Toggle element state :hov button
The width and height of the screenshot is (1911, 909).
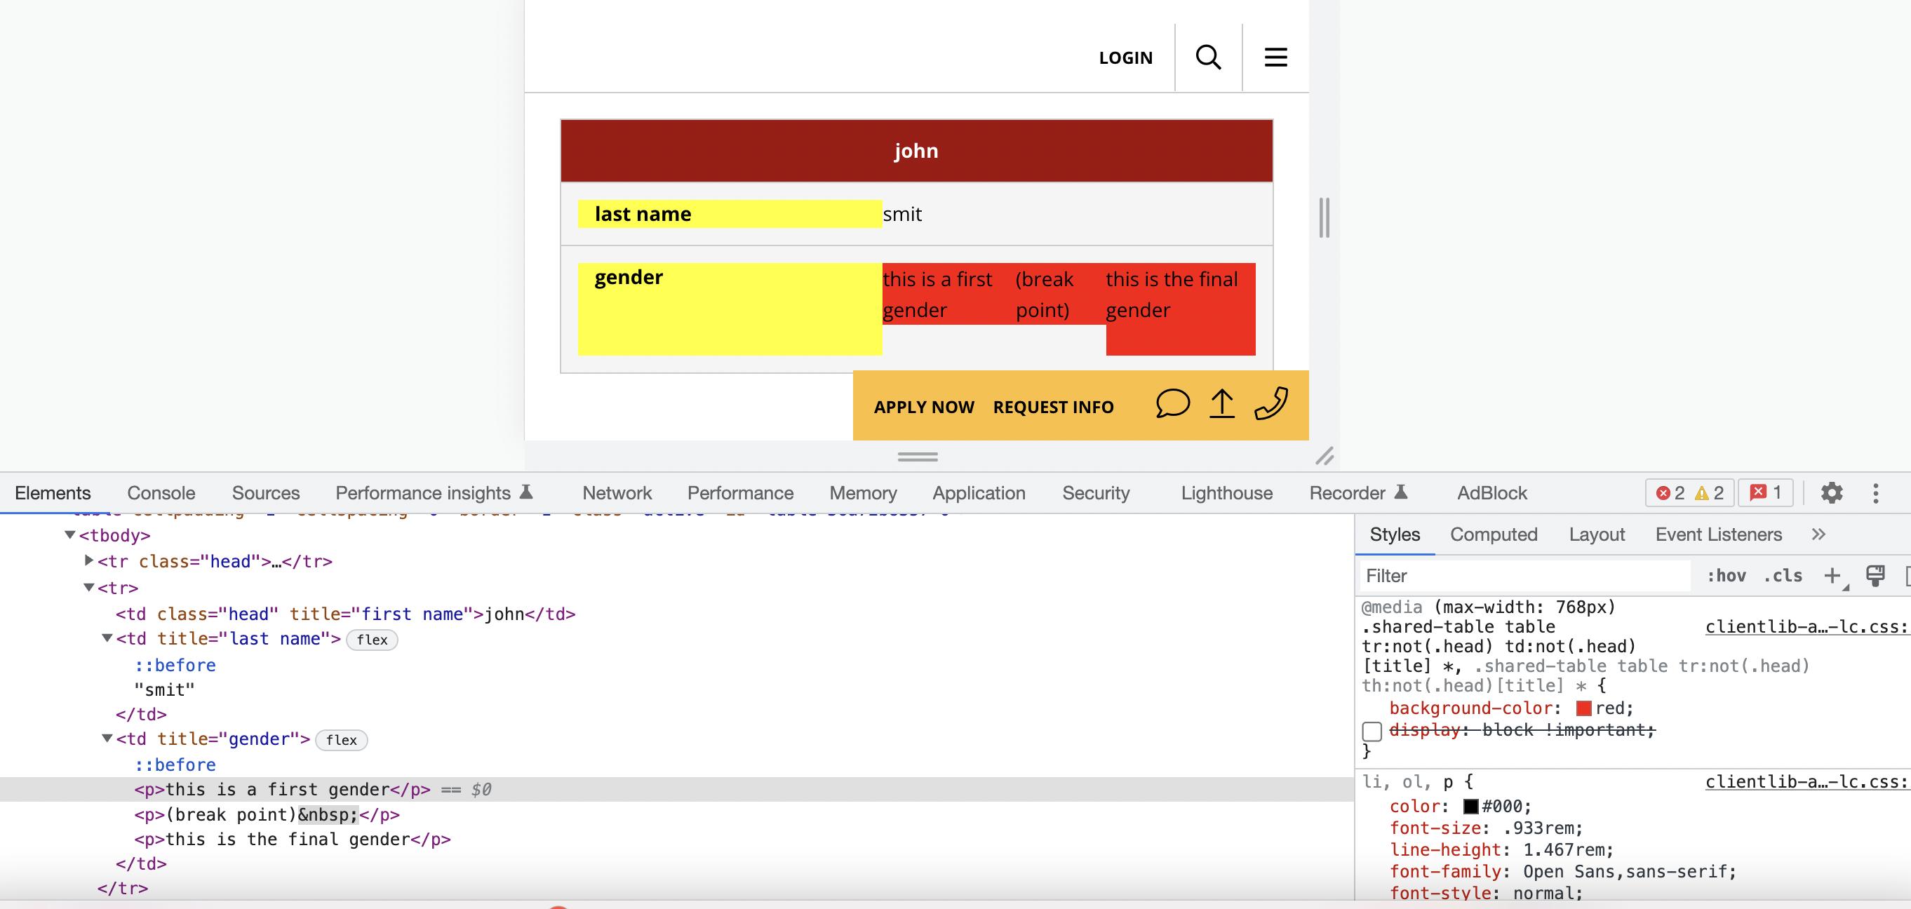(1726, 575)
